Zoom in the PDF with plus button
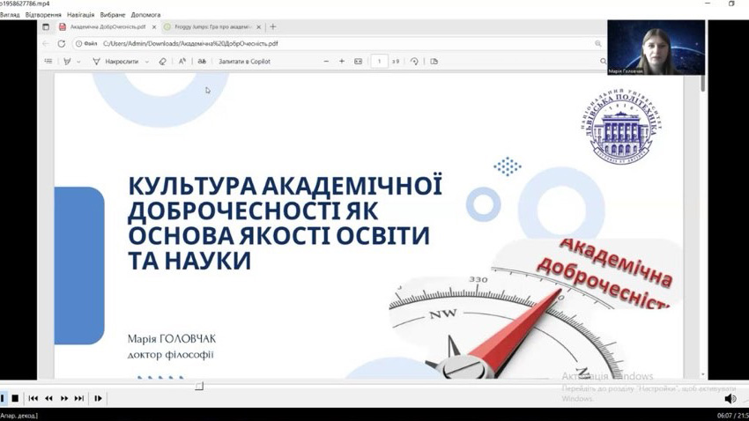Screen dimensions: 749x421 342,61
